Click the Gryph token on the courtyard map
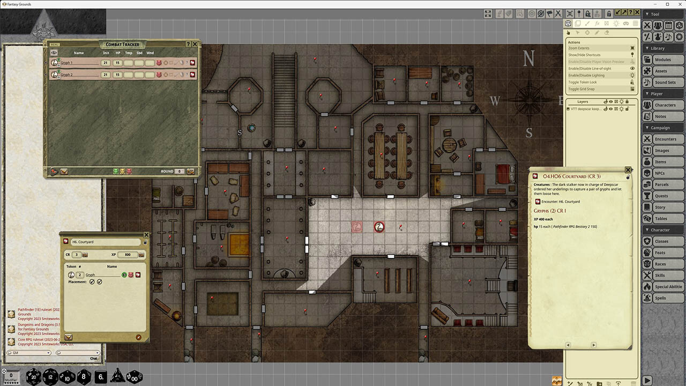This screenshot has width=686, height=386. click(379, 227)
